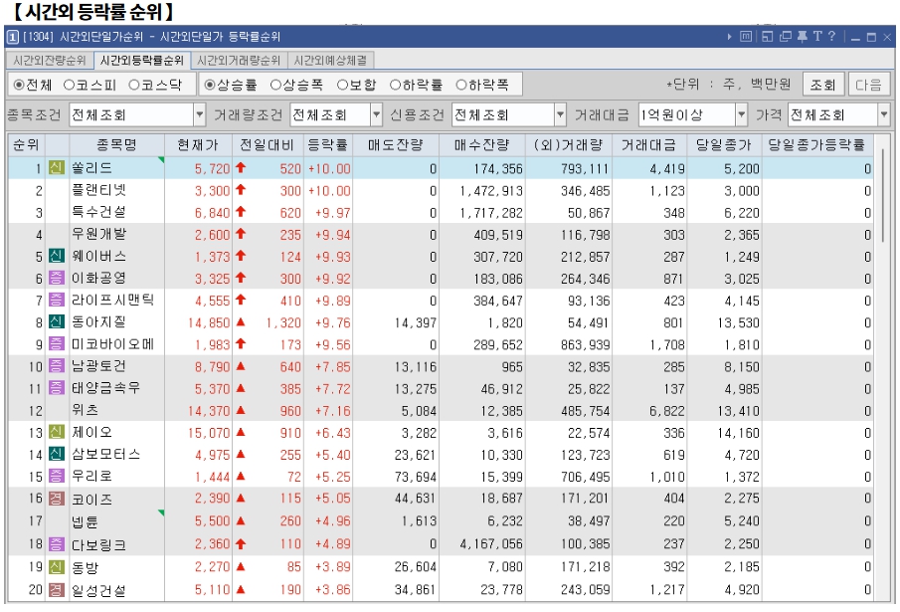Click the arrow icon left of the title icons

(730, 37)
